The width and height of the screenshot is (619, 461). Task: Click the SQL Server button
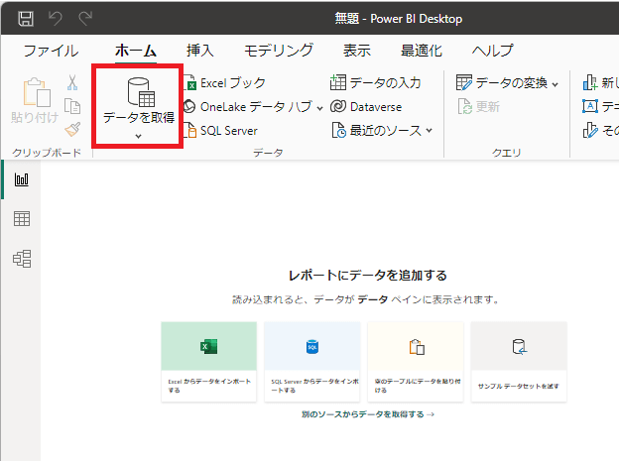(x=221, y=130)
